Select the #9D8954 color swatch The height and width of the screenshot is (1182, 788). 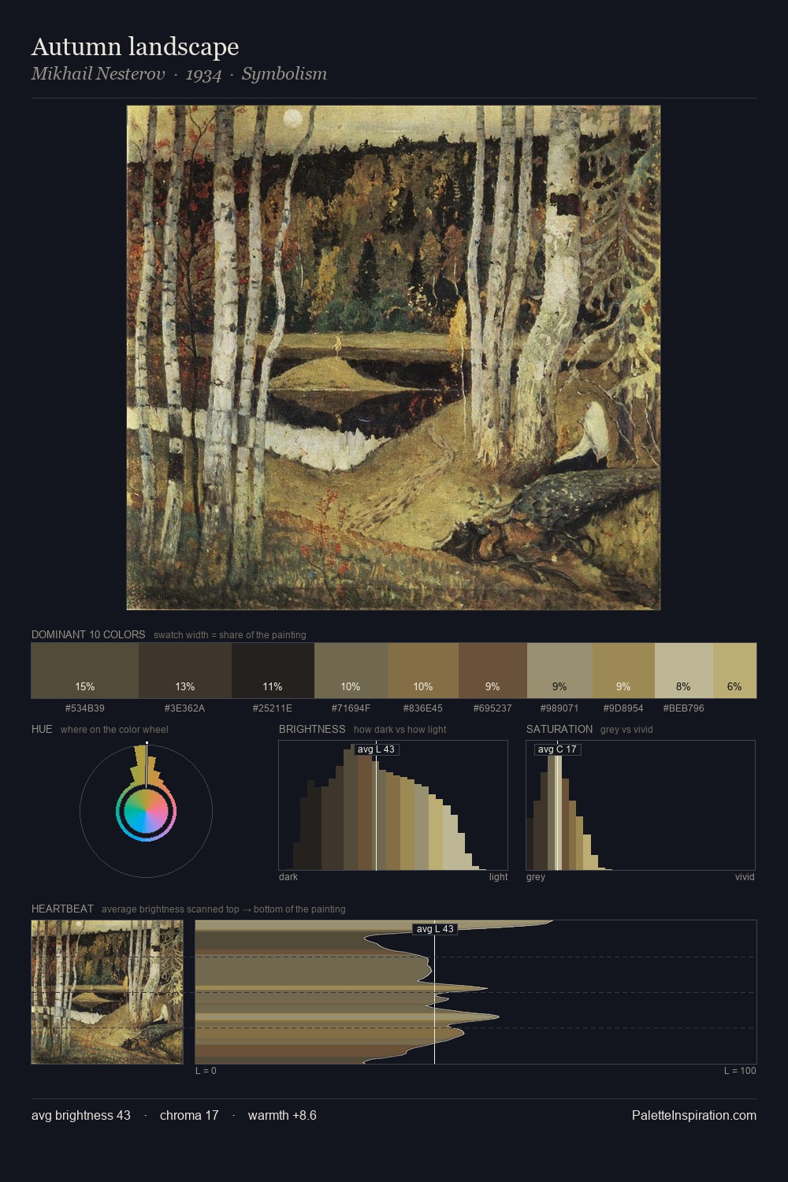pyautogui.click(x=623, y=671)
